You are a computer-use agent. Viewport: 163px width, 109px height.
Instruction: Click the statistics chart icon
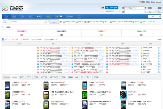click(x=3, y=39)
